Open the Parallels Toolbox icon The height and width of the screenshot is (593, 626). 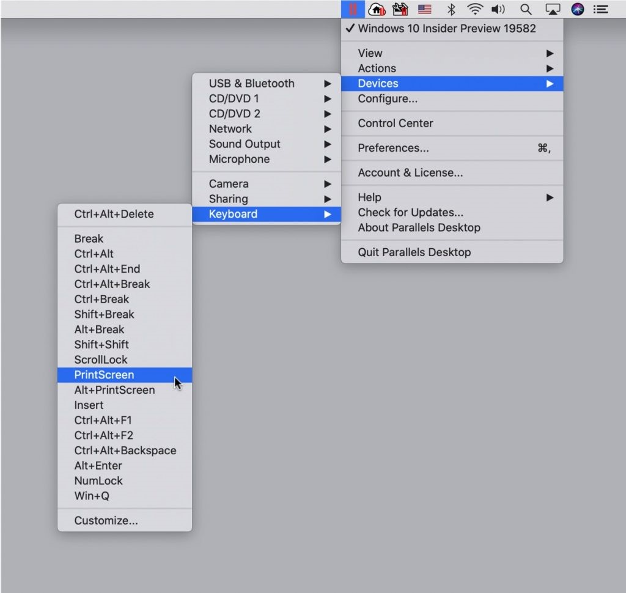tap(400, 9)
